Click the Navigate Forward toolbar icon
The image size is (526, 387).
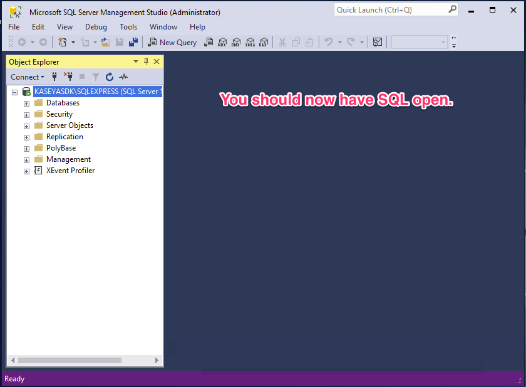pyautogui.click(x=43, y=42)
